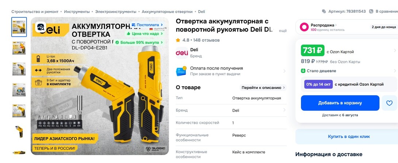398x163 pixels.
Task: Open the 148 отзывов reviews link
Action: (x=206, y=40)
